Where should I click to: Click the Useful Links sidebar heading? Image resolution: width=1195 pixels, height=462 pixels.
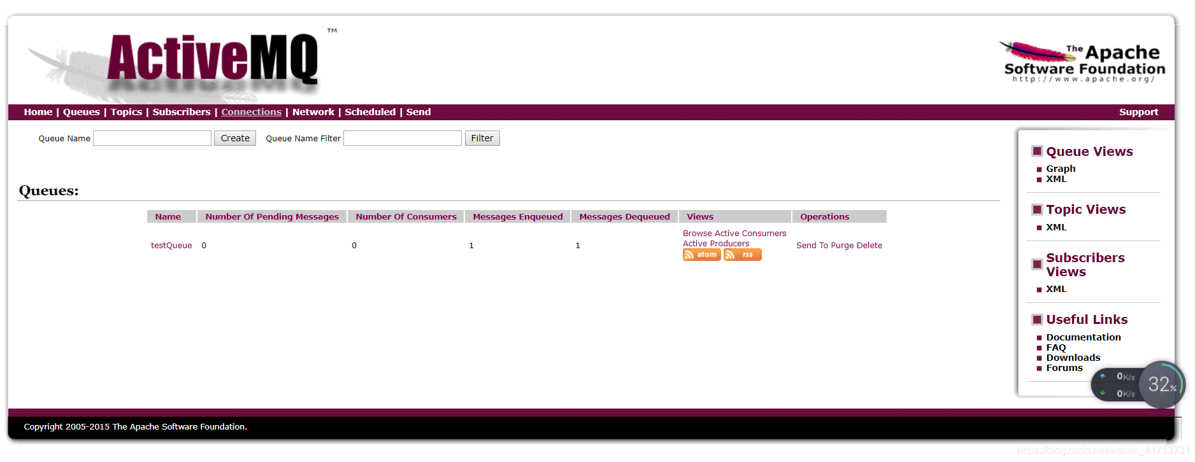[x=1087, y=319]
